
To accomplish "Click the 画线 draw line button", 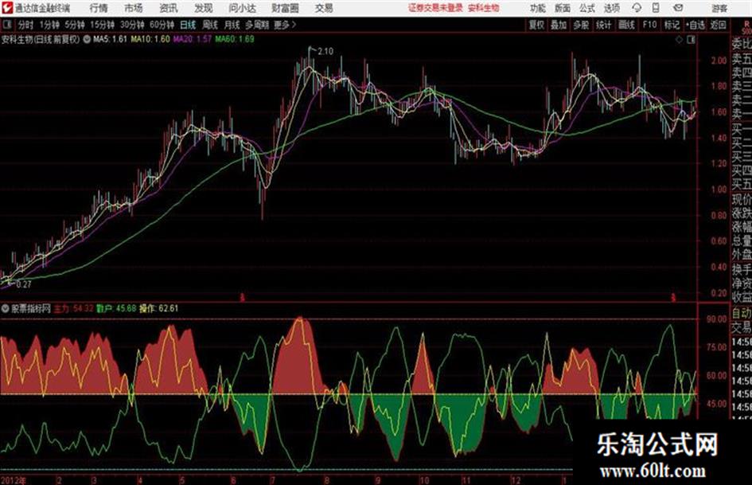I will point(626,25).
